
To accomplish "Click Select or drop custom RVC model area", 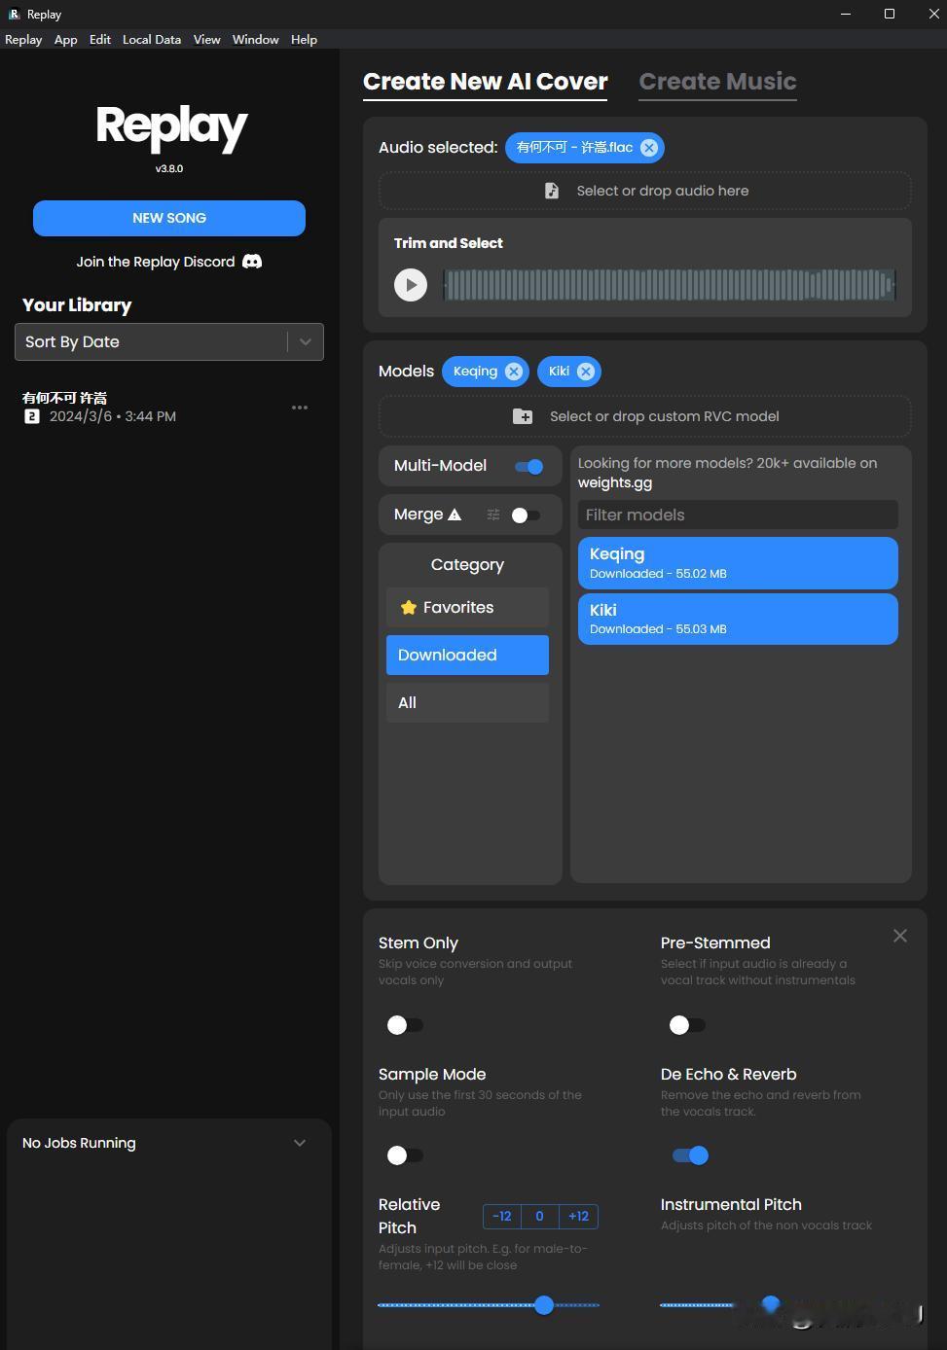I will coord(645,416).
